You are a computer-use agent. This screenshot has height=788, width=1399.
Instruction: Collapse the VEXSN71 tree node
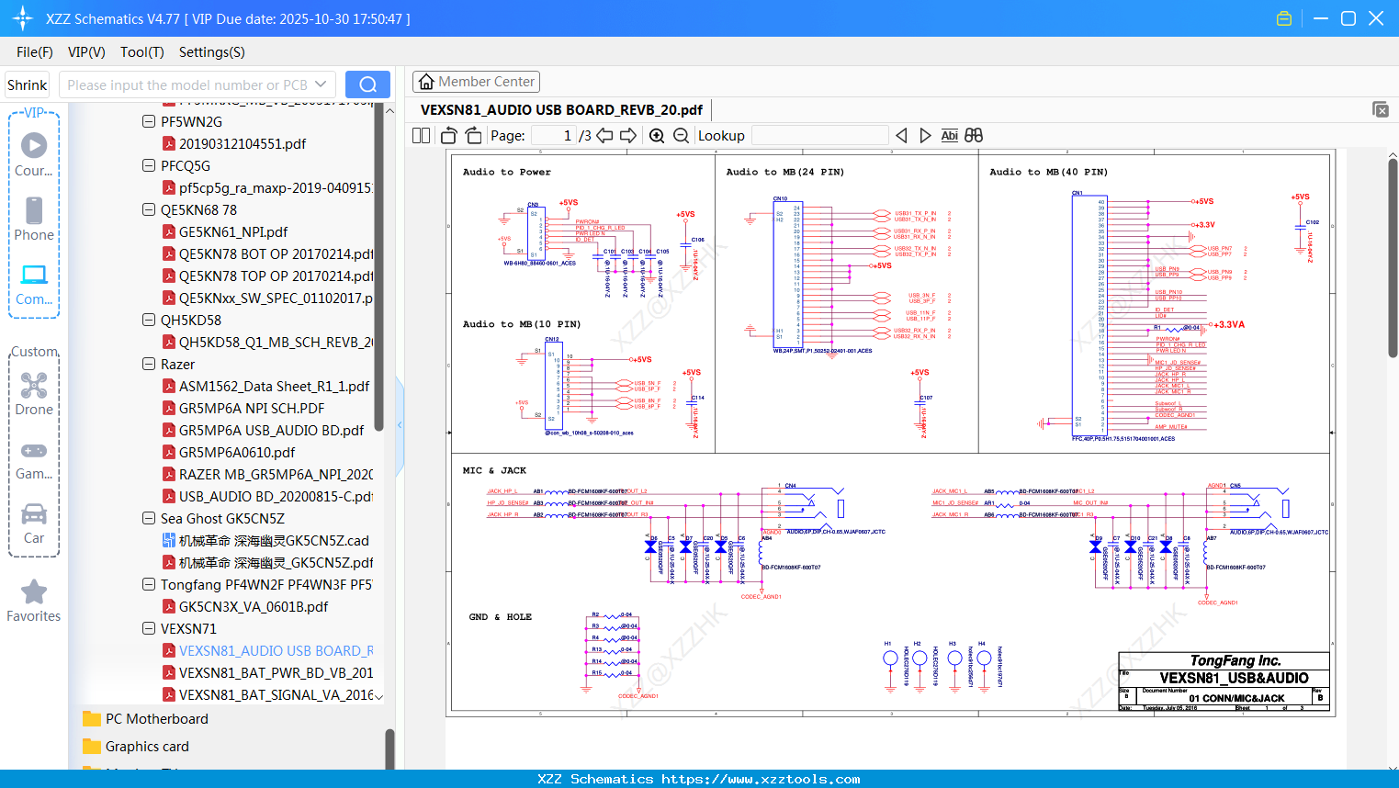pos(149,628)
